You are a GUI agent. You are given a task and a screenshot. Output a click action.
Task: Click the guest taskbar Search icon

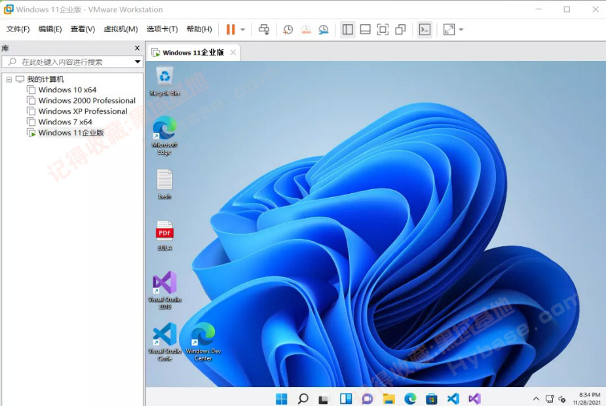click(x=303, y=398)
